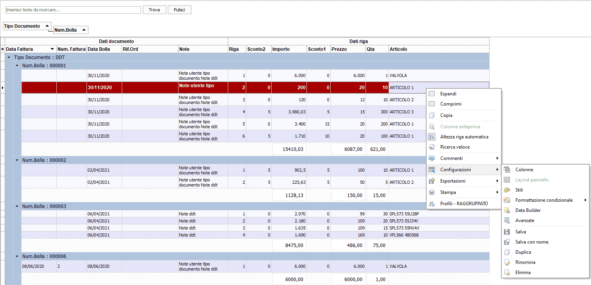Click the Altezza riga automatica icon
Viewport: 591px width, 285px height.
coord(432,137)
